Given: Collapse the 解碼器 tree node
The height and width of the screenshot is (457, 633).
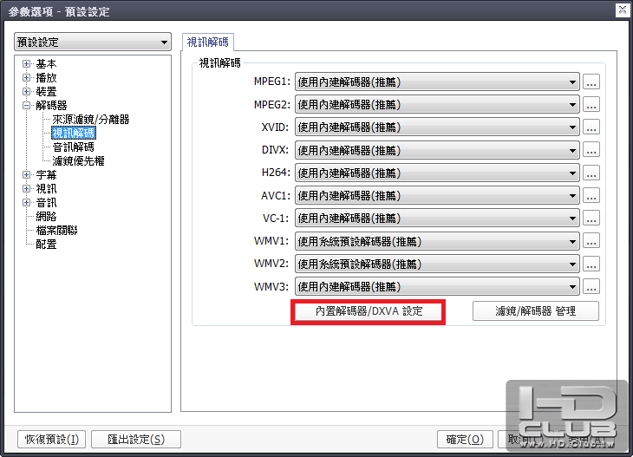Looking at the screenshot, I should click(26, 106).
